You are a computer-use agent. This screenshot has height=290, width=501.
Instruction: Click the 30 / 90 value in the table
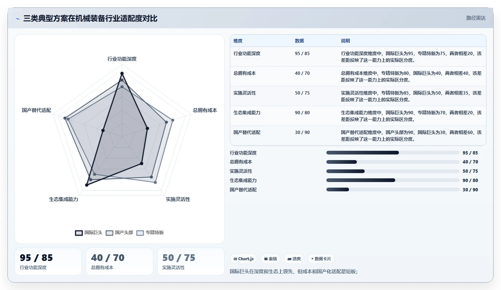[302, 133]
